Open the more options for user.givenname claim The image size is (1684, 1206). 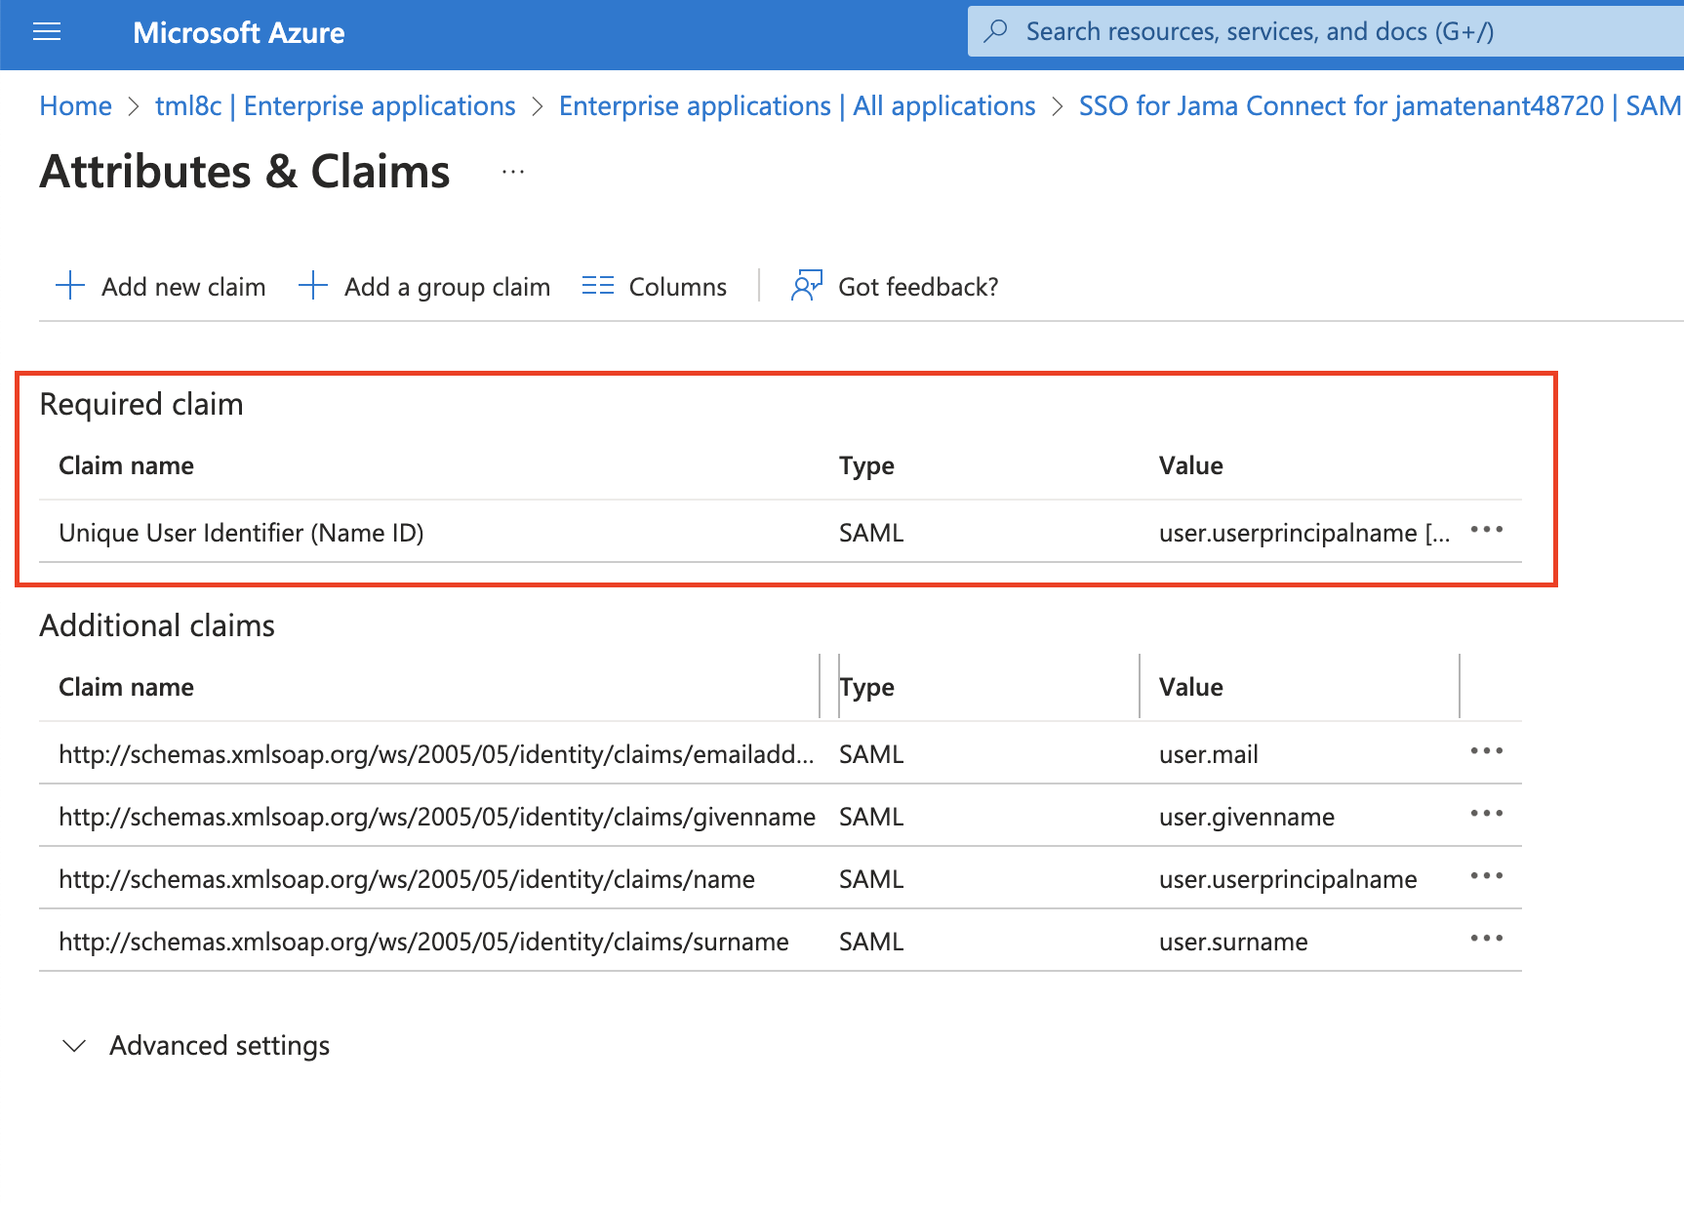[x=1486, y=814]
